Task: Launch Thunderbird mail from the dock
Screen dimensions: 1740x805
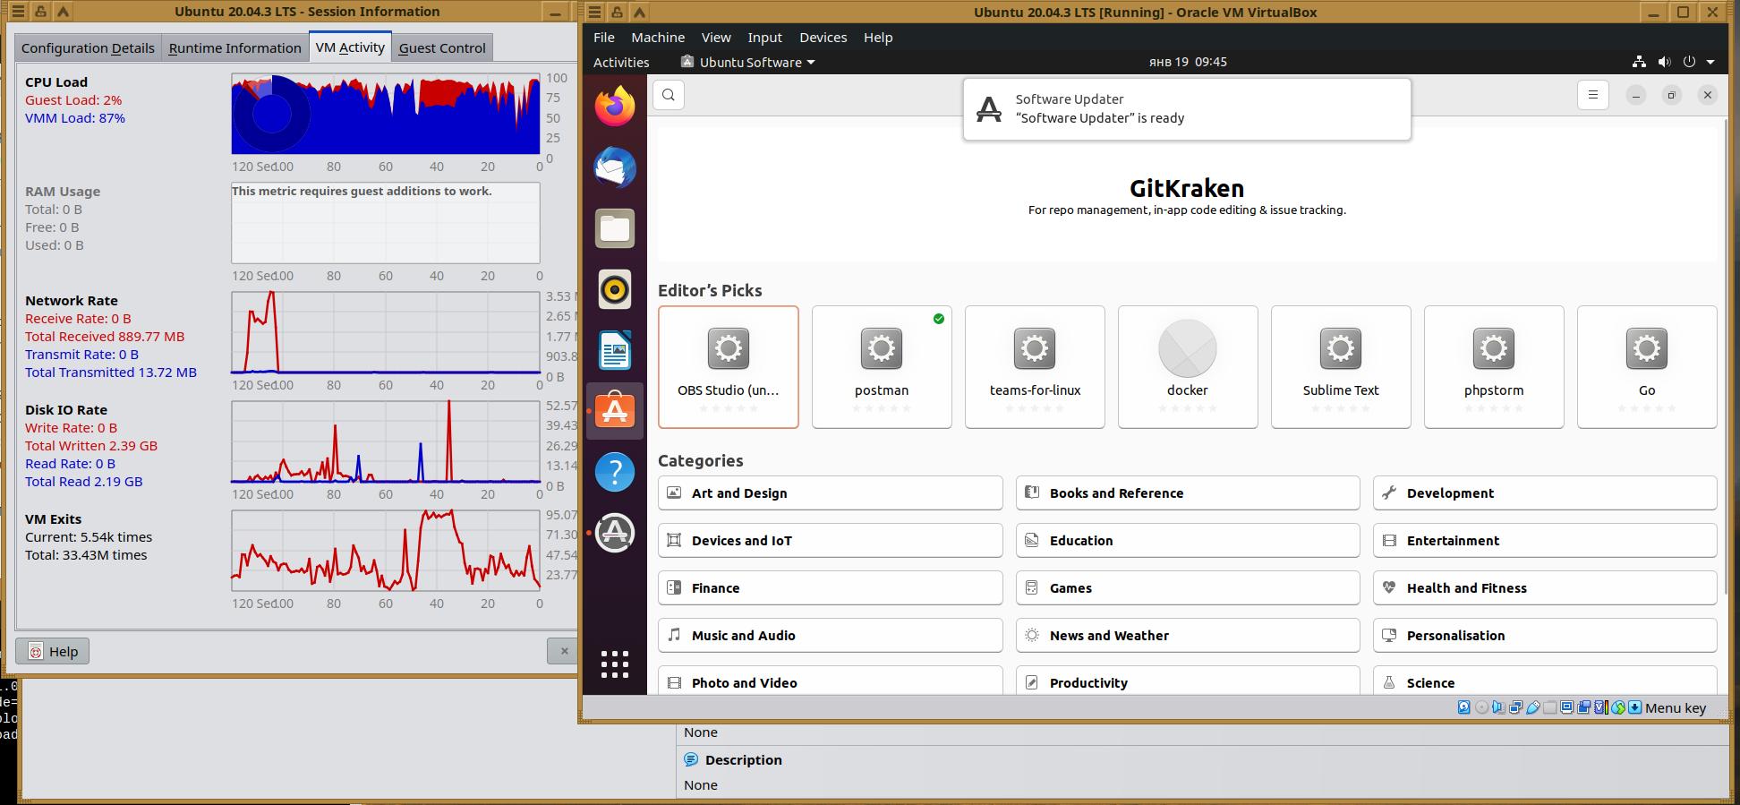Action: [x=615, y=167]
